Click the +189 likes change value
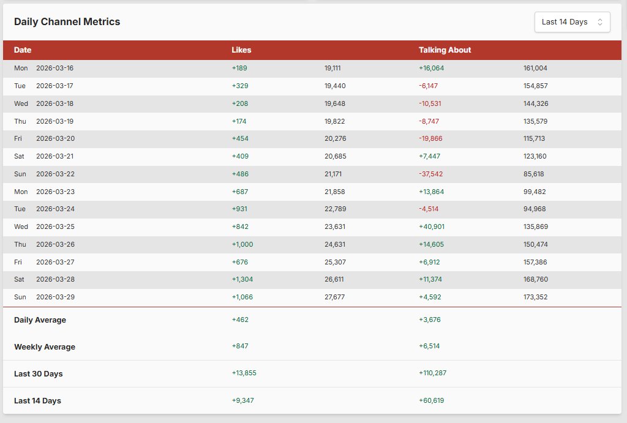Image resolution: width=627 pixels, height=423 pixels. 239,68
